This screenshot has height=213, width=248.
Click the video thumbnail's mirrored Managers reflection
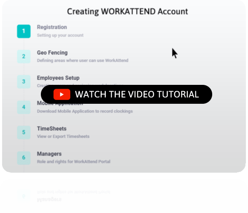(x=49, y=200)
